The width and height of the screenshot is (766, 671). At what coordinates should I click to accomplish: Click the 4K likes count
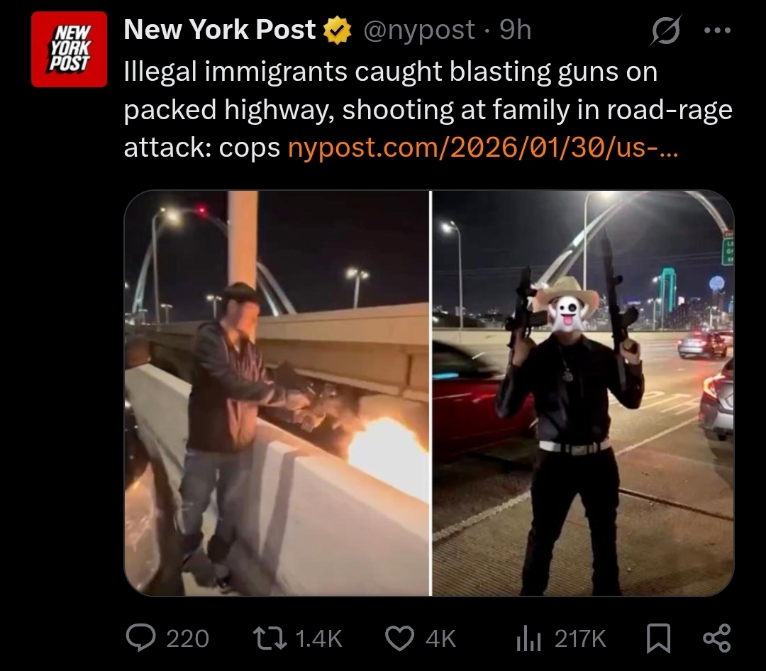pos(440,639)
